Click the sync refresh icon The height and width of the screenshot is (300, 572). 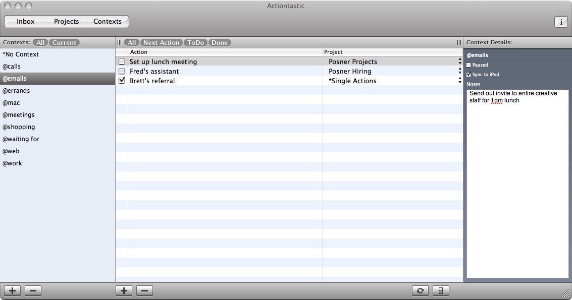(x=420, y=290)
